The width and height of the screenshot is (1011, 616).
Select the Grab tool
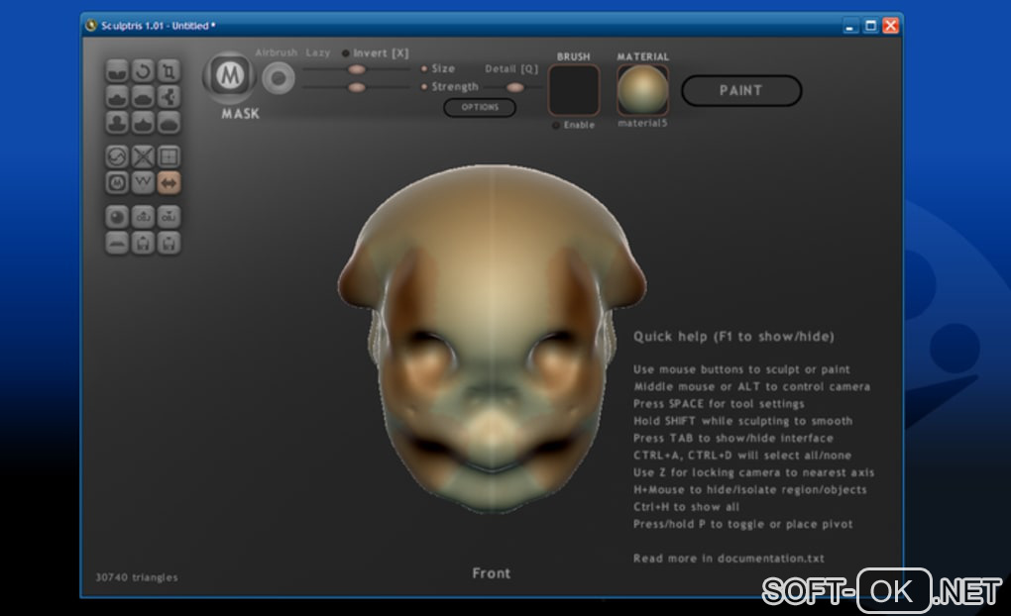click(168, 97)
